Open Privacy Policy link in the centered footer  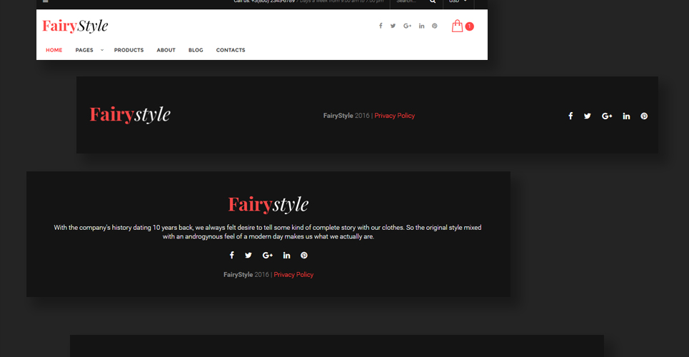click(x=293, y=275)
